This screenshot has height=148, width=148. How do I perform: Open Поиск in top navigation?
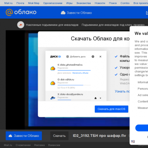pyautogui.click(x=113, y=3)
